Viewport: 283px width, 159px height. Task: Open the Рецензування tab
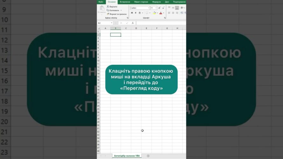(179, 2)
